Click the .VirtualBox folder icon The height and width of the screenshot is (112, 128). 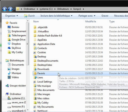[35, 31]
